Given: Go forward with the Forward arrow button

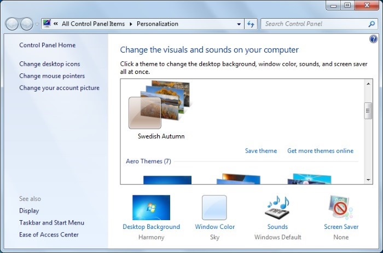Looking at the screenshot, I should [x=26, y=24].
